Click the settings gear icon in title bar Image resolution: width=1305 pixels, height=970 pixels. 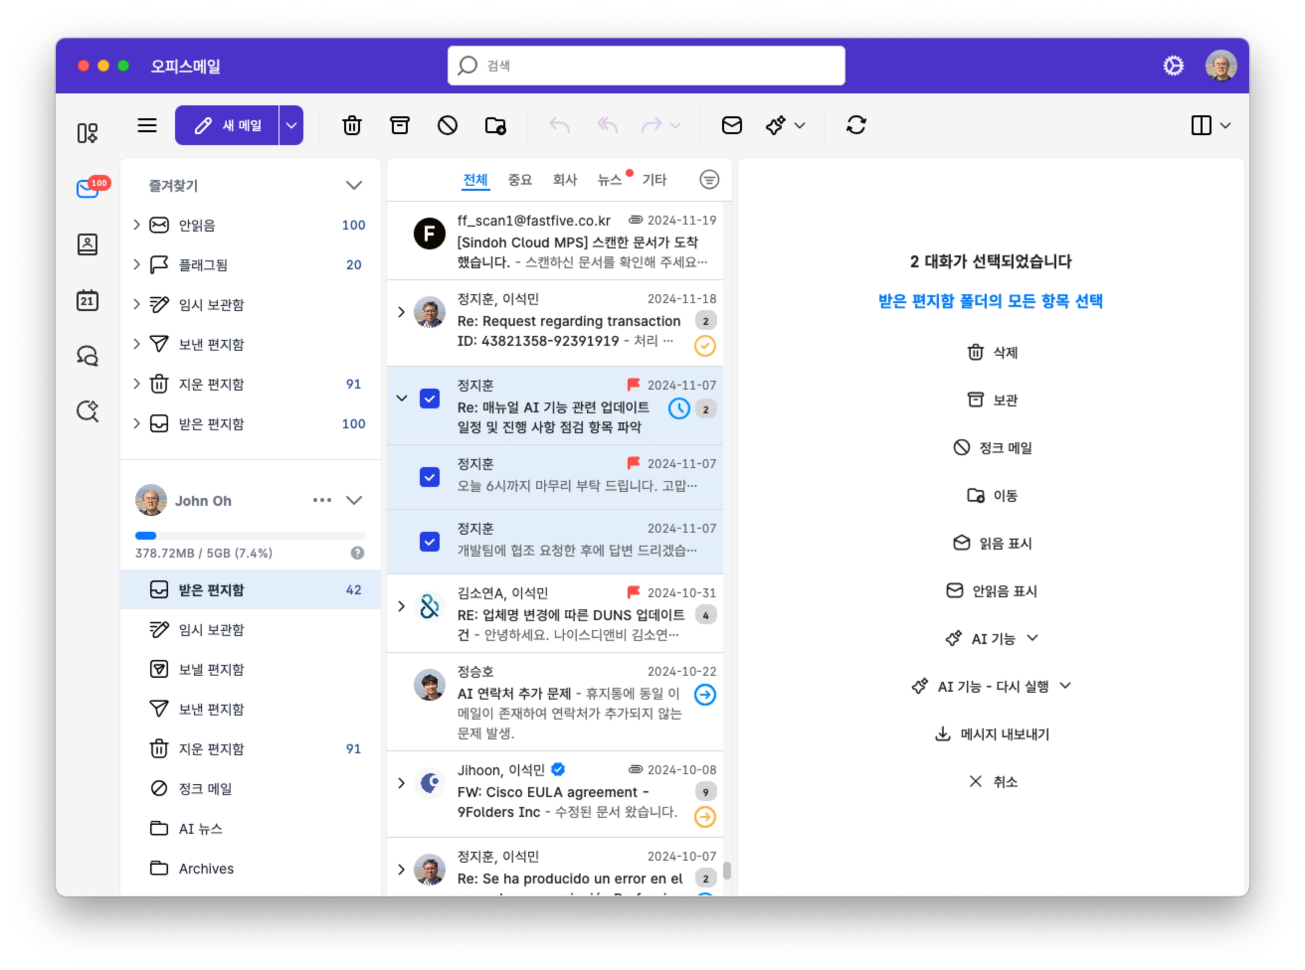(1172, 66)
